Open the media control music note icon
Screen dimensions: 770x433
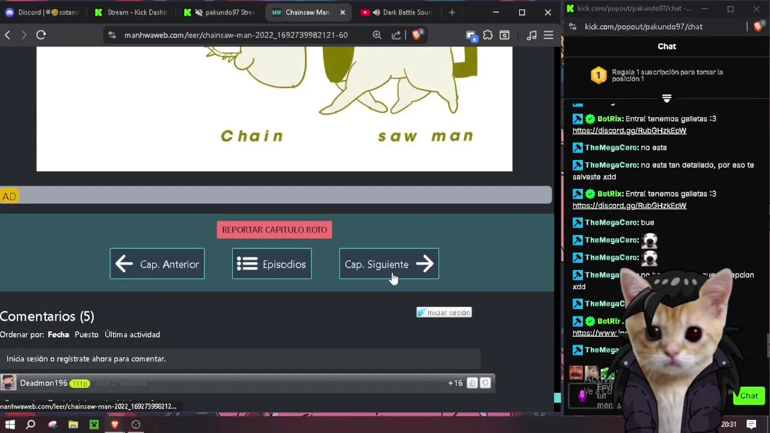(532, 35)
